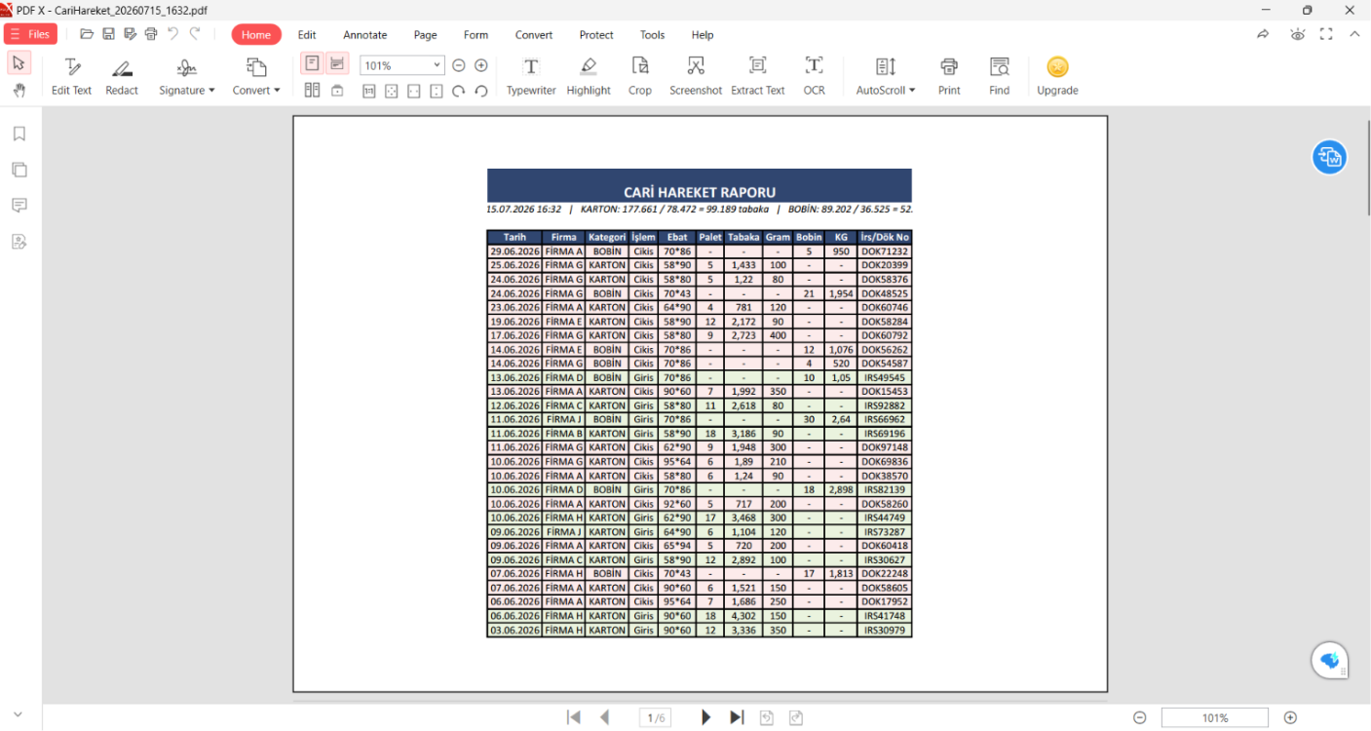Switch to the Home tab

coord(256,34)
